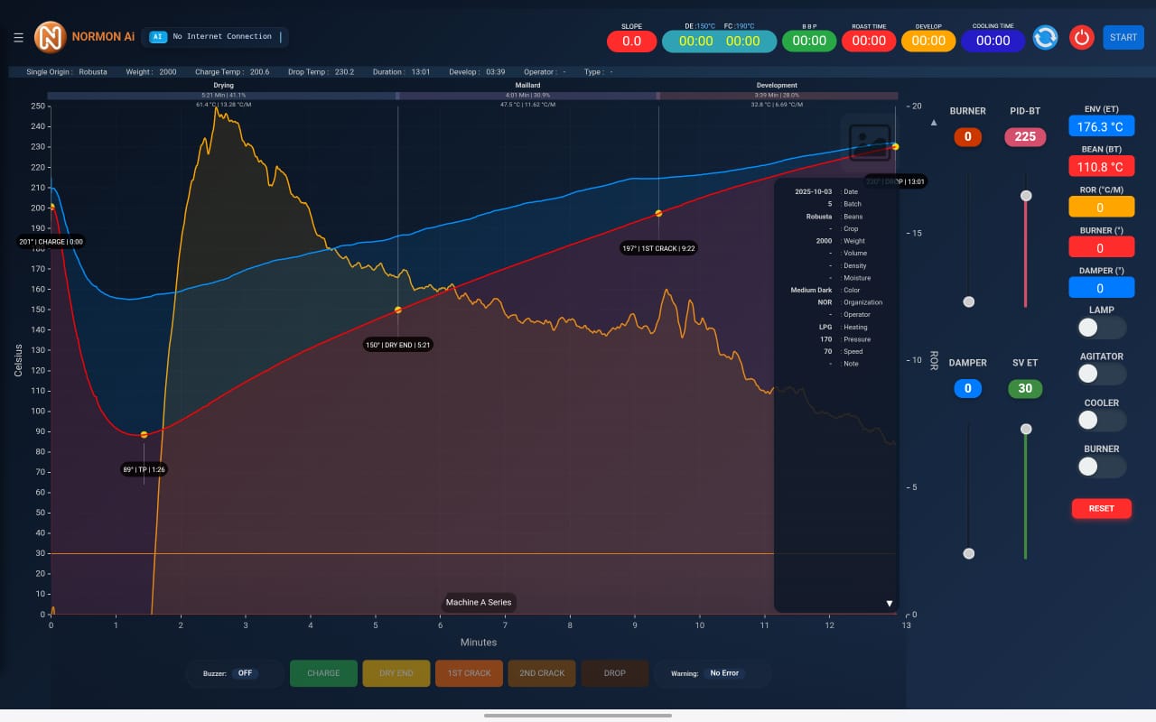The image size is (1156, 722).
Task: Click the NORMON Ai logo
Action: pos(50,37)
